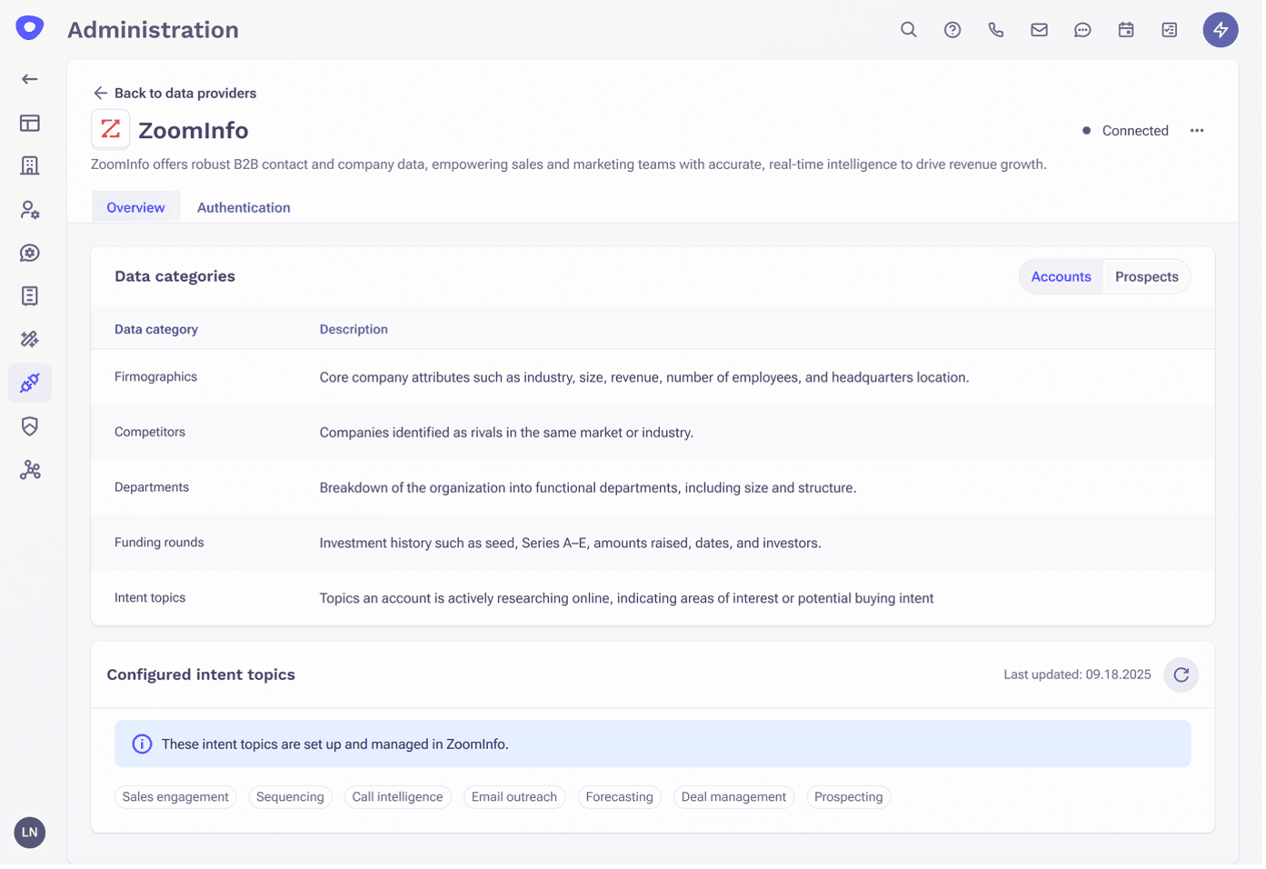The image size is (1266, 869).
Task: Open the calendar icon in the header
Action: pyautogui.click(x=1126, y=29)
